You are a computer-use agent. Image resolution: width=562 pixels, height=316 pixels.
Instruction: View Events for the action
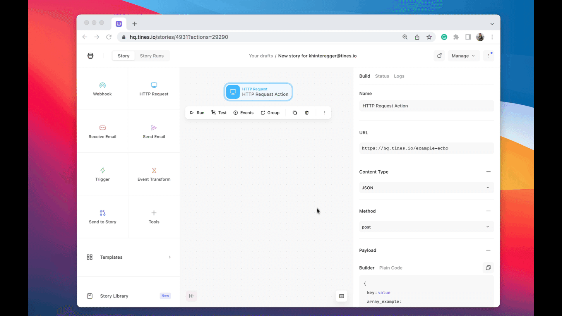pos(244,113)
